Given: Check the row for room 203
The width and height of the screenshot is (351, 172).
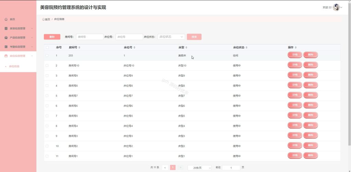Looking at the screenshot, I should tap(47, 55).
